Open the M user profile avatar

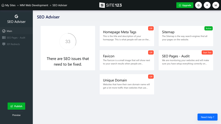[216, 5]
